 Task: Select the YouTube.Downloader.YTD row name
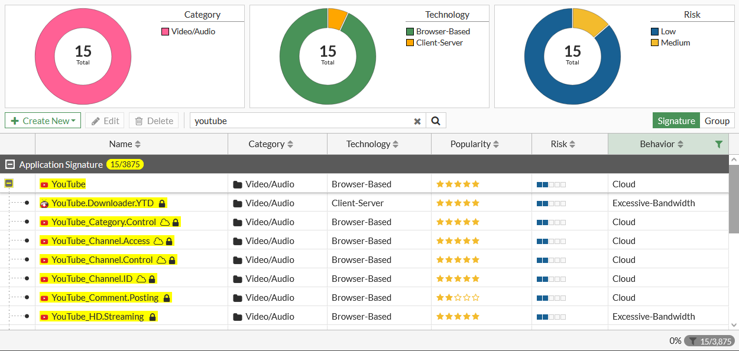pyautogui.click(x=102, y=203)
